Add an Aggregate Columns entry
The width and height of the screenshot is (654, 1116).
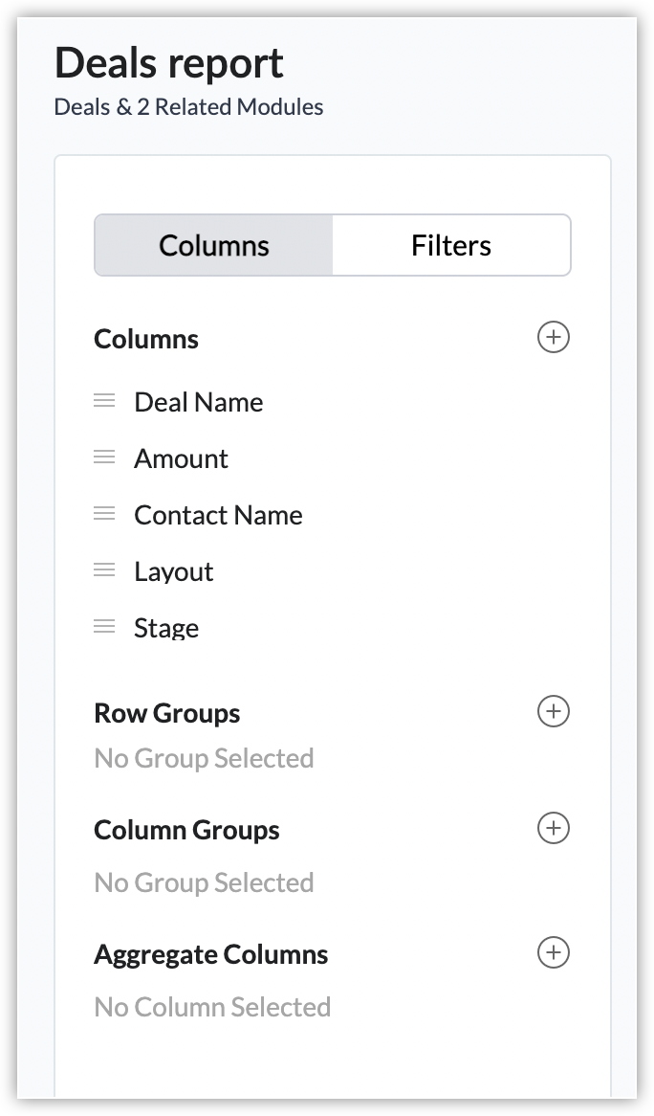(553, 953)
